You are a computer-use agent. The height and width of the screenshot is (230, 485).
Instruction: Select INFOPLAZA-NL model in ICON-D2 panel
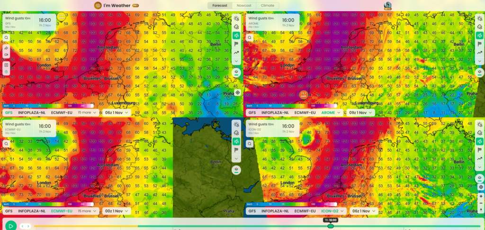(275, 211)
